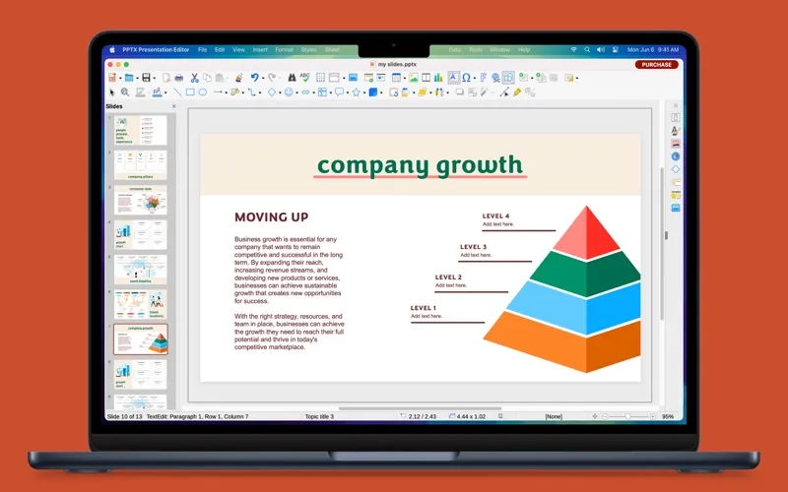The height and width of the screenshot is (492, 788).
Task: Toggle the draw functions shapes icon
Action: pos(508,78)
